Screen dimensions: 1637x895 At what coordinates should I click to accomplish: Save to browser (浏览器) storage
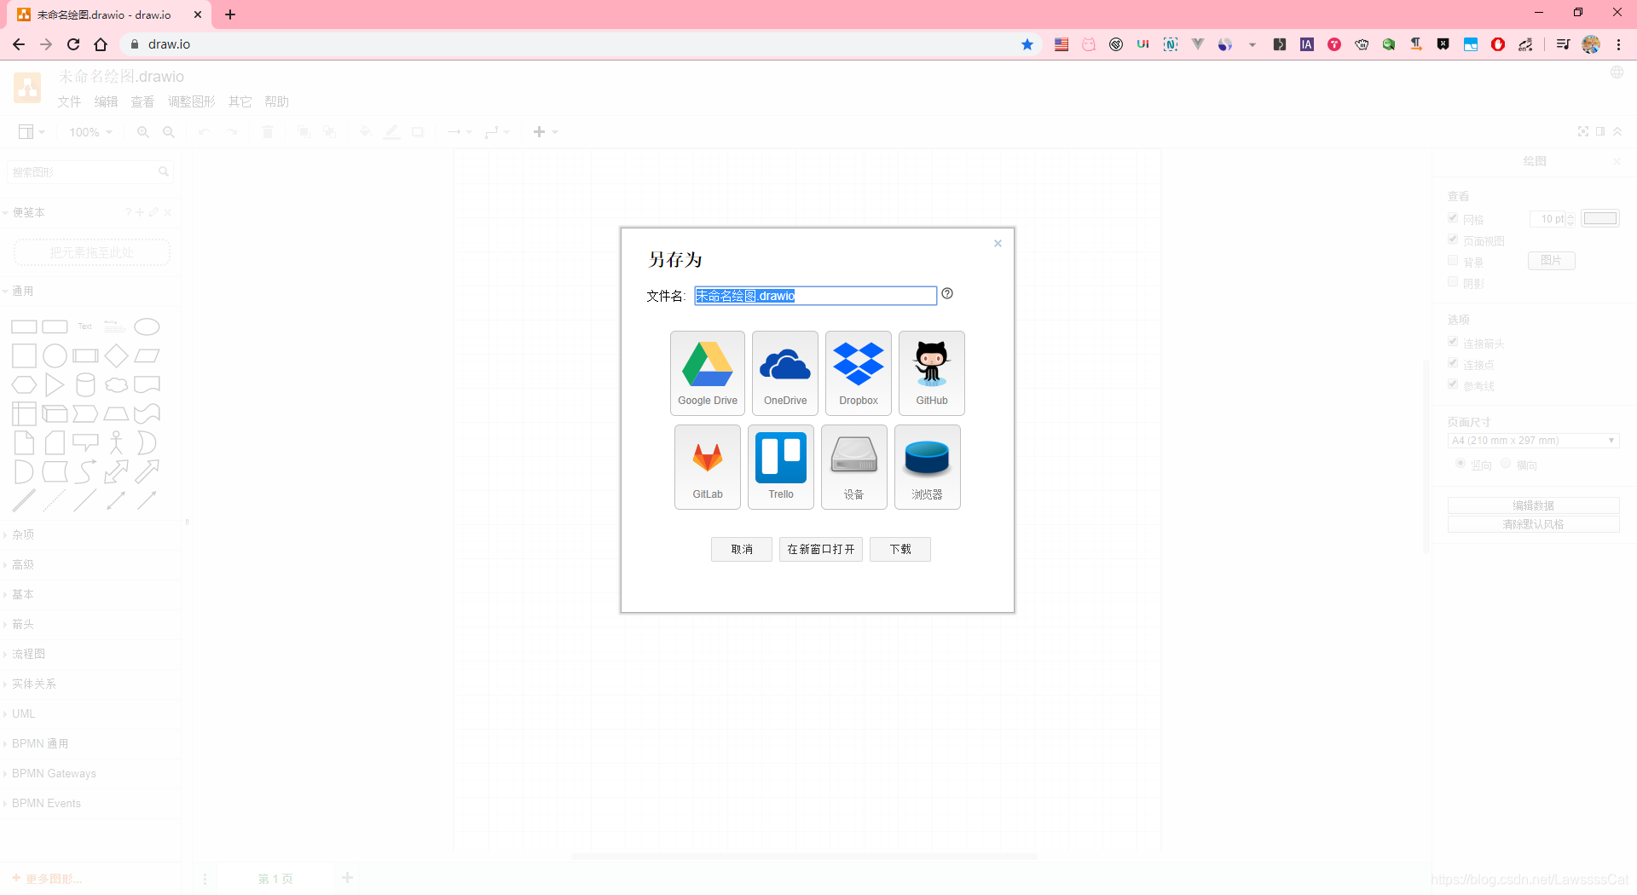(x=928, y=467)
